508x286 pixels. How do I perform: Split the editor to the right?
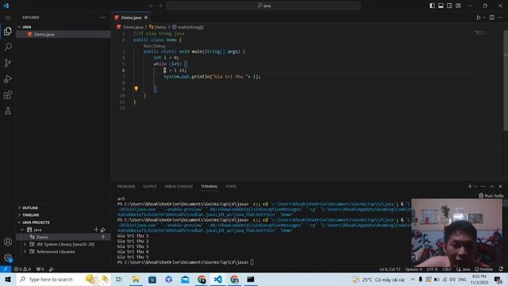pos(492,17)
